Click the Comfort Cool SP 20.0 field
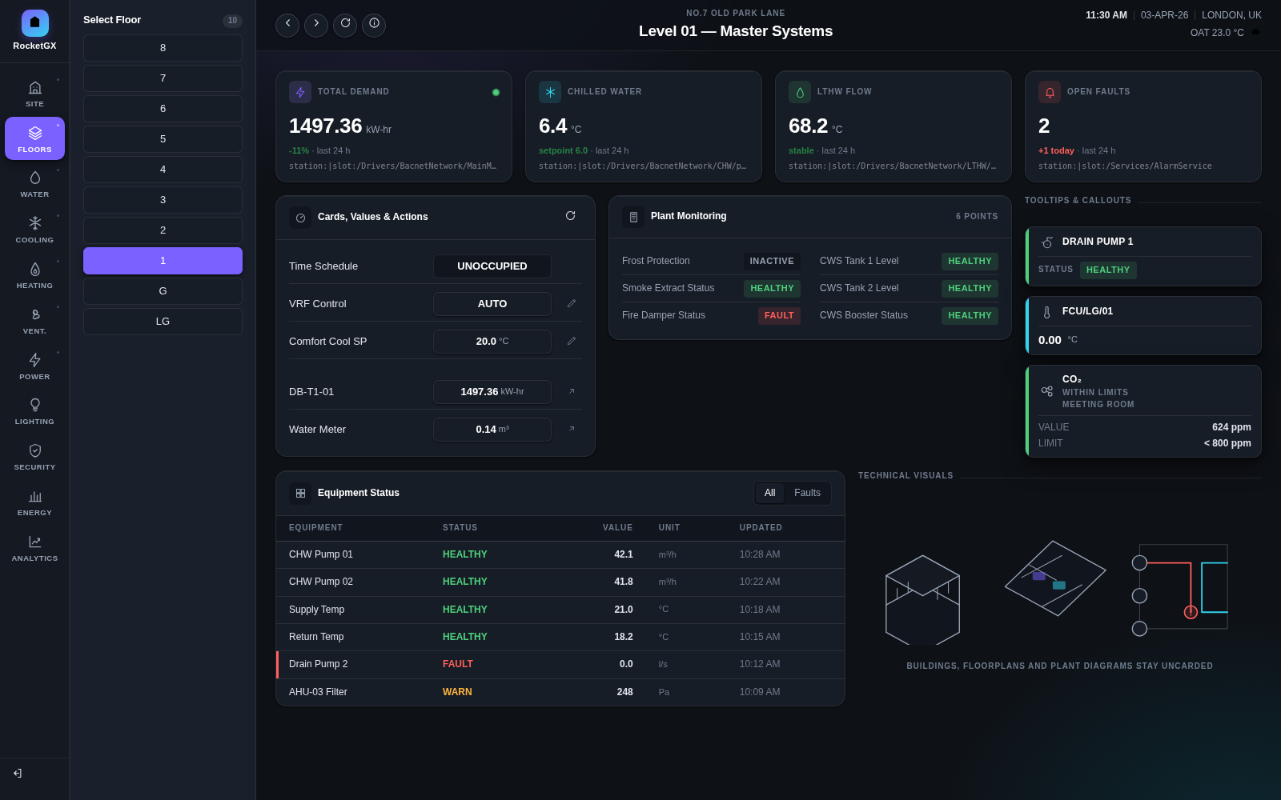This screenshot has height=800, width=1281. tap(492, 342)
